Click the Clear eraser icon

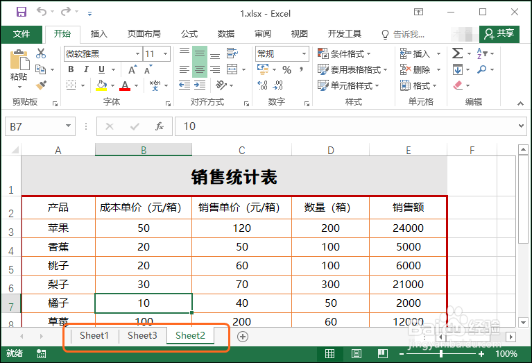click(458, 85)
